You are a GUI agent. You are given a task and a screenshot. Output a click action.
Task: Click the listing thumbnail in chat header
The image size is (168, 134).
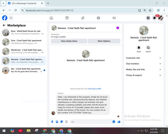54,28
